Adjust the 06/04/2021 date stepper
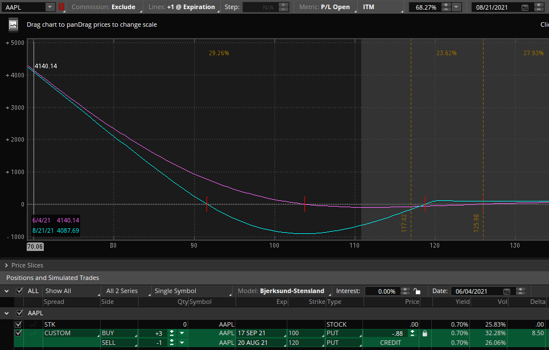 click(521, 291)
